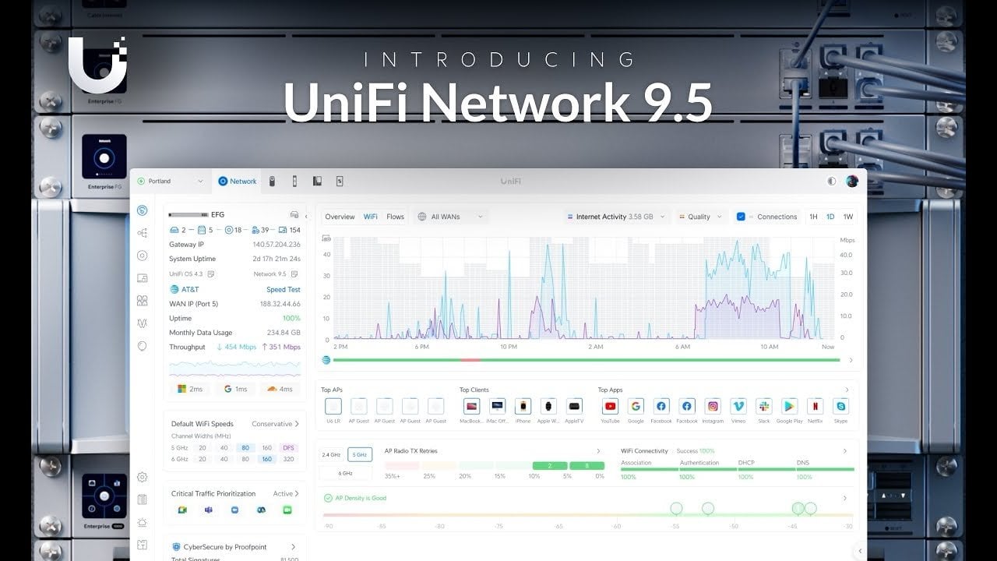Open the Settings gear in the sidebar
Image resolution: width=997 pixels, height=561 pixels.
[143, 477]
